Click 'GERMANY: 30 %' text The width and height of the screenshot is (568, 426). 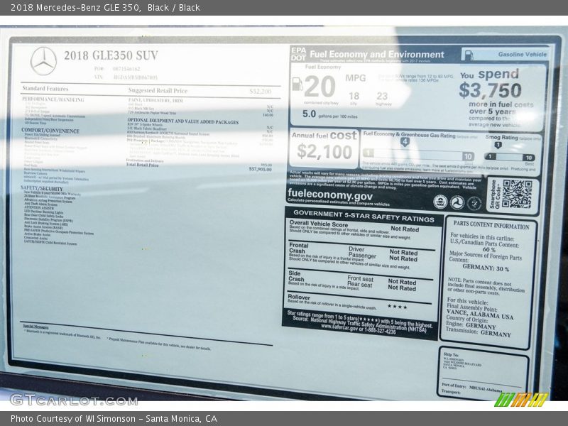486,268
